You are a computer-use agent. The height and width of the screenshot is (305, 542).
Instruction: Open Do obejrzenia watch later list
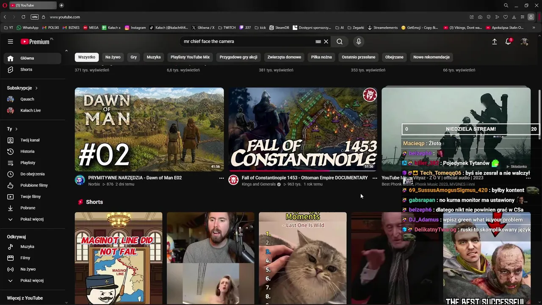pos(33,174)
